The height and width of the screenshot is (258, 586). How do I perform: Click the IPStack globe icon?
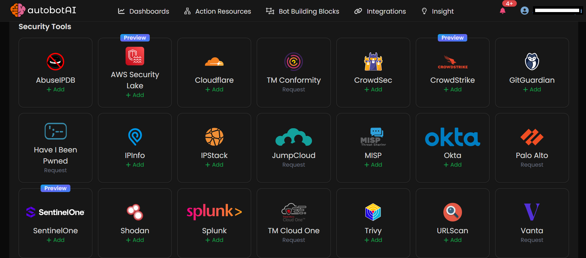(x=214, y=137)
